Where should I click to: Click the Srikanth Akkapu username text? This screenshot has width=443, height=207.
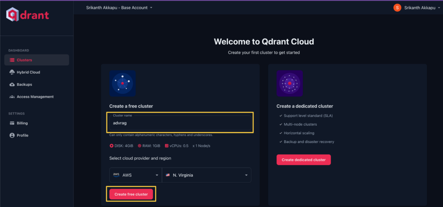(x=419, y=8)
